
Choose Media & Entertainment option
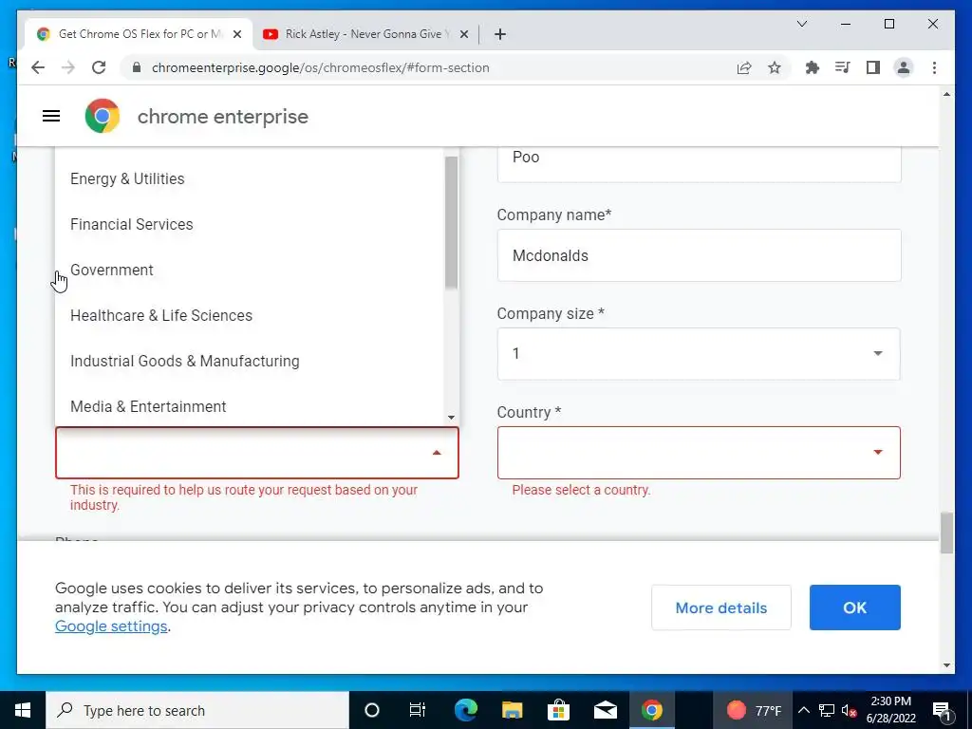[250, 406]
